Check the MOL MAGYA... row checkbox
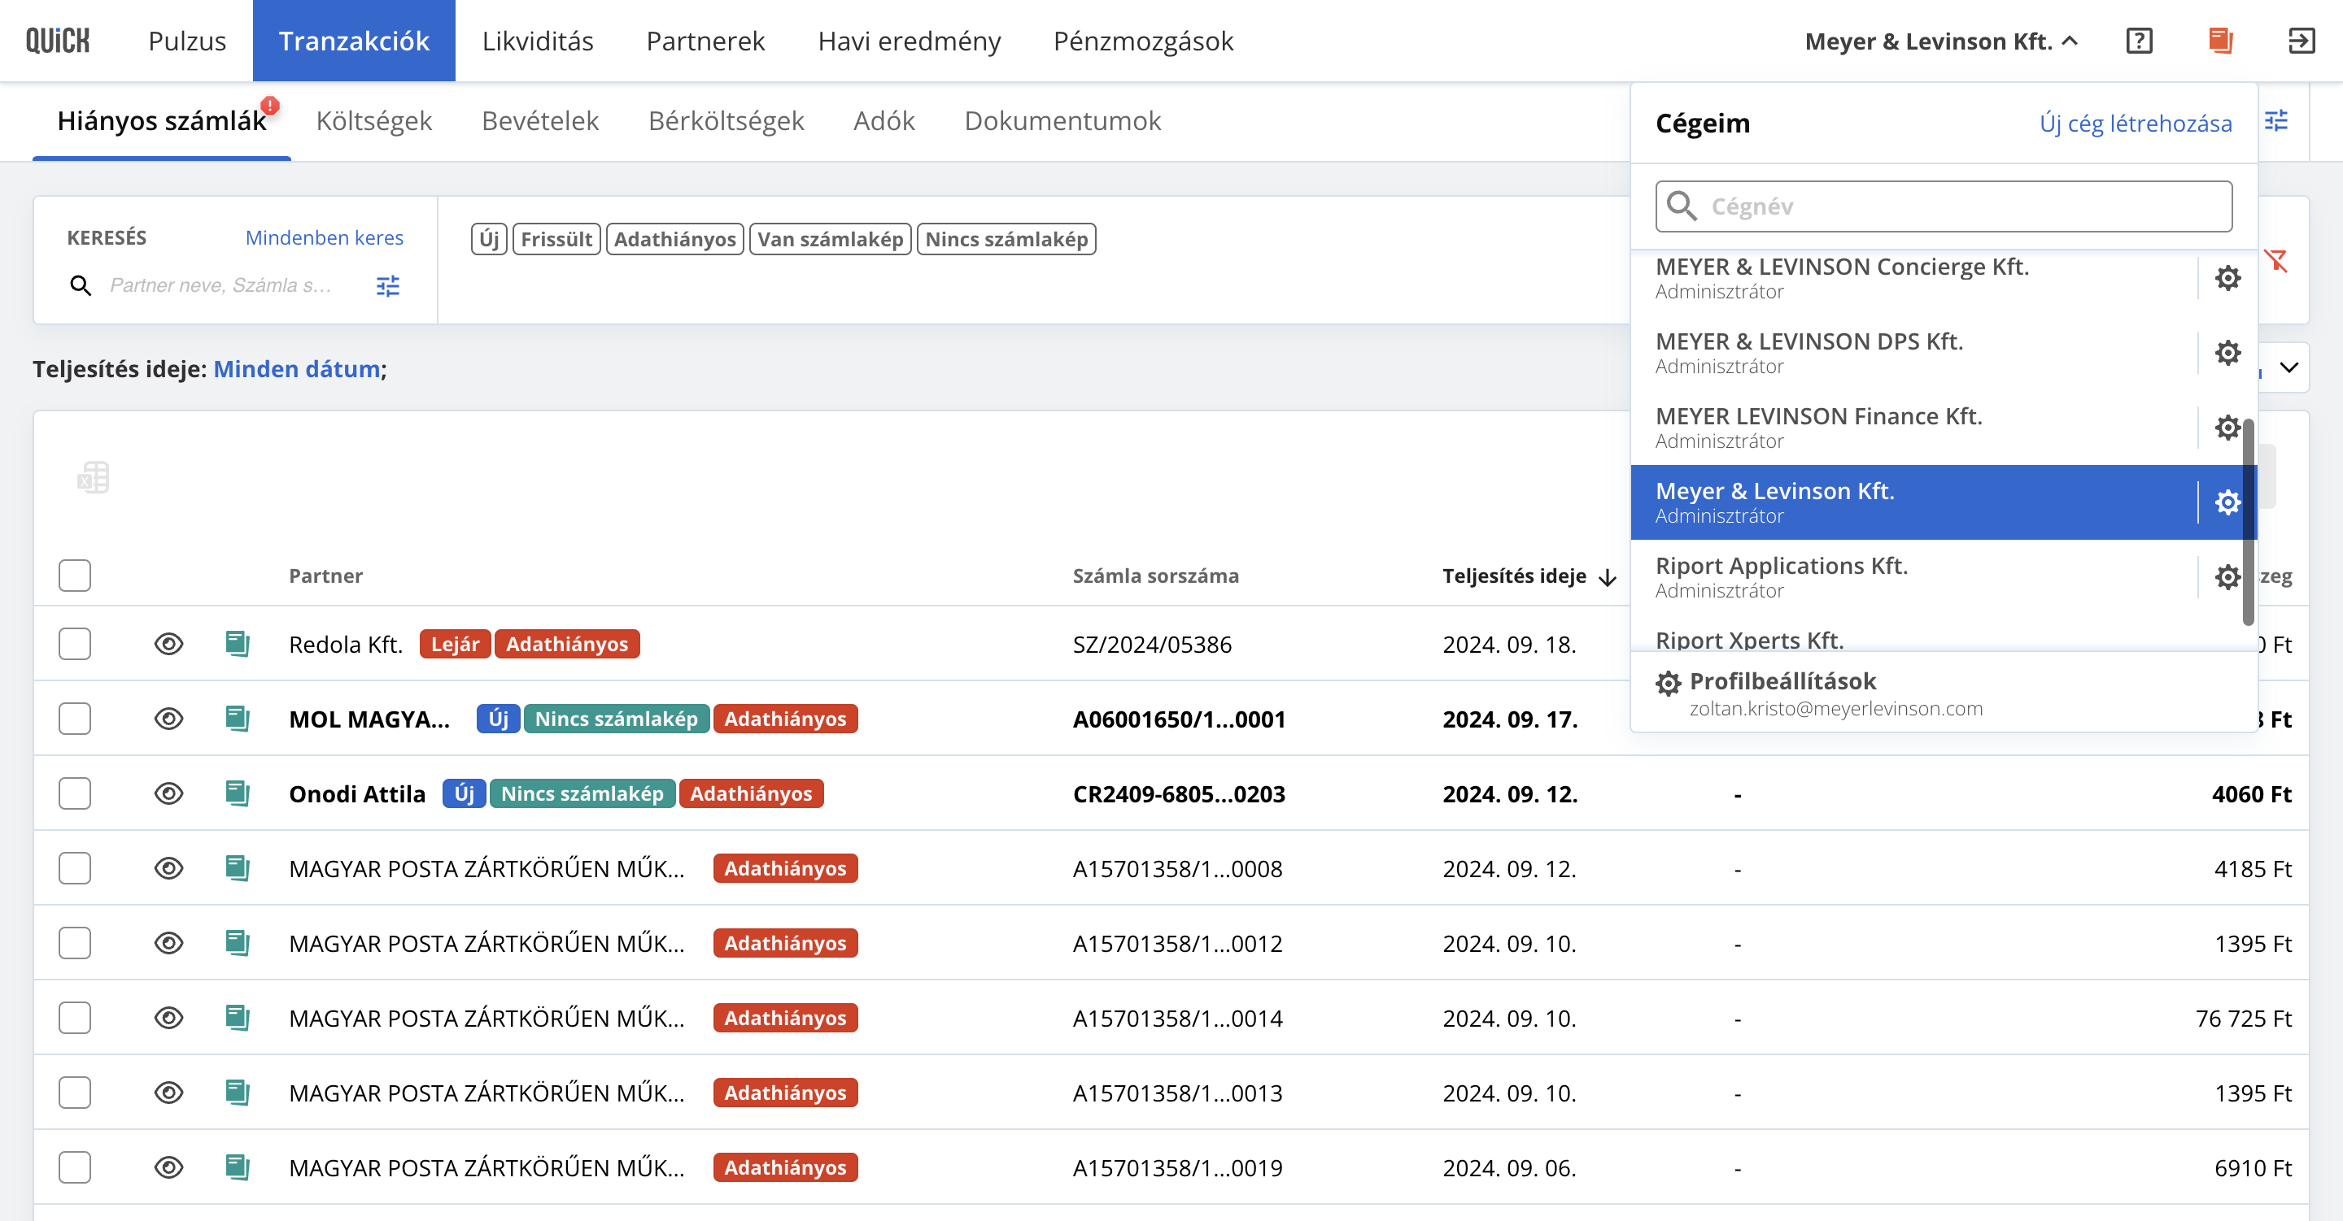 click(75, 719)
